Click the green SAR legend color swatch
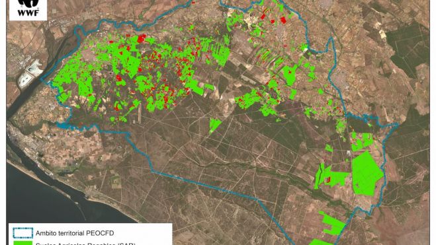 pos(22,243)
